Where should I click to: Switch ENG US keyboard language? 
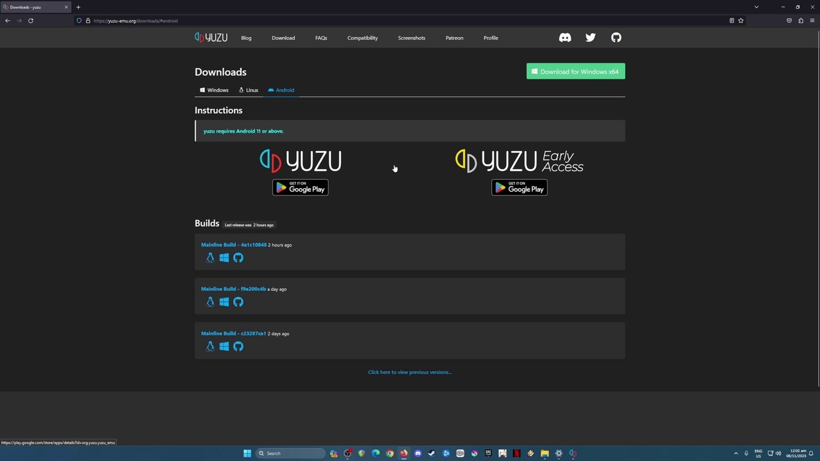click(x=758, y=453)
